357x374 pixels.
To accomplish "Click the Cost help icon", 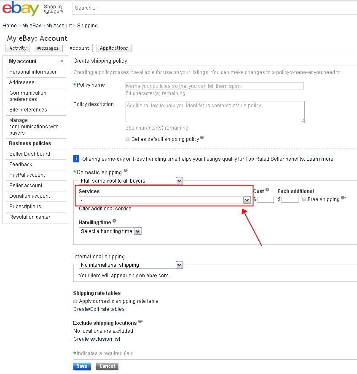I will coord(268,189).
